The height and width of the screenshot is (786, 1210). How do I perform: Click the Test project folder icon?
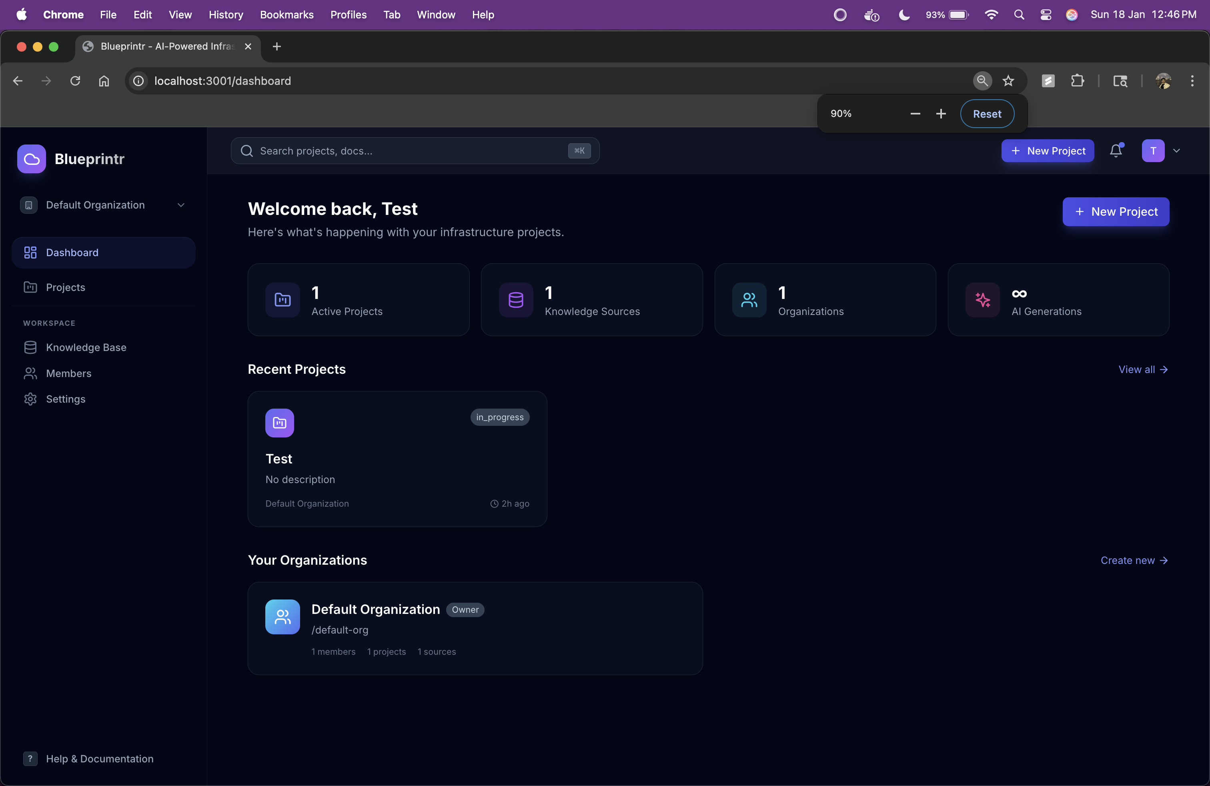click(x=280, y=423)
